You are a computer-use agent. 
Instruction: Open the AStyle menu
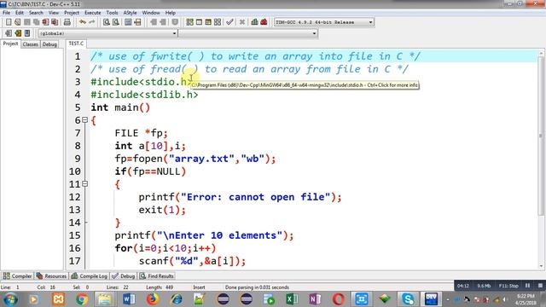click(x=130, y=13)
